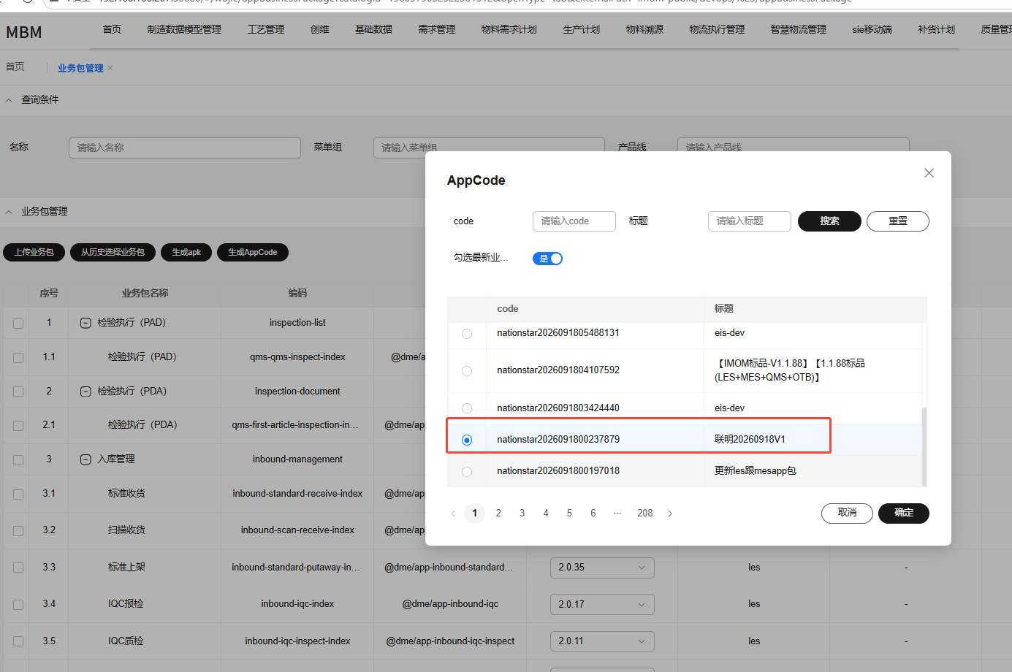Collapse the 业务包管理 section

pyautogui.click(x=9, y=212)
